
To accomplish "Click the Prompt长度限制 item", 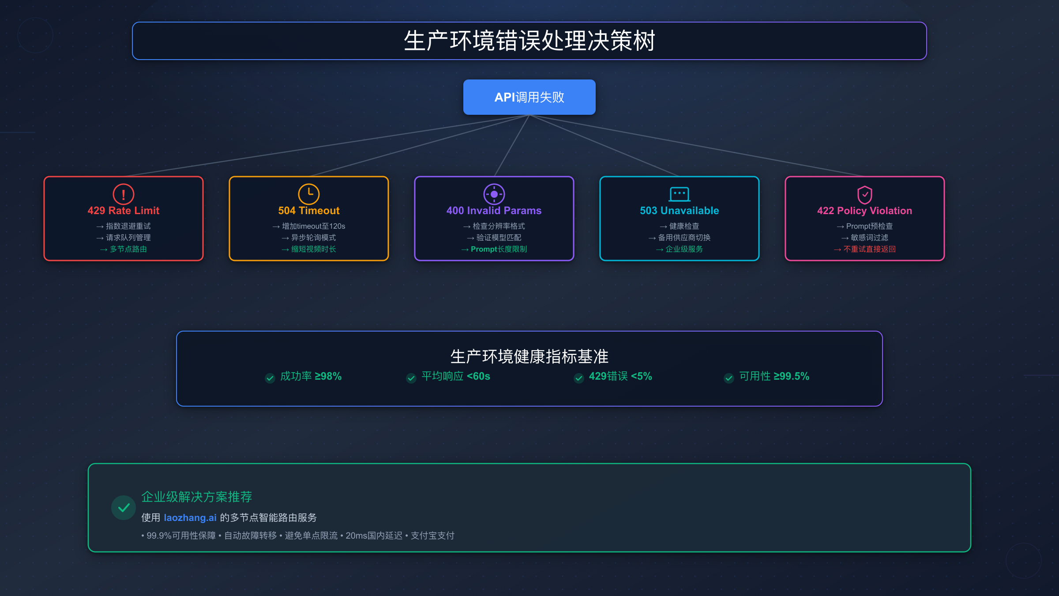I will click(499, 249).
